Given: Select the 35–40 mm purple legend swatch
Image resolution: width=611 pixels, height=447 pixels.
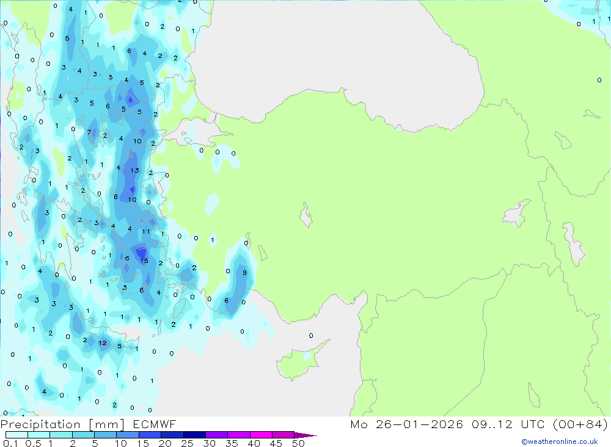Looking at the screenshot, I should click(239, 435).
